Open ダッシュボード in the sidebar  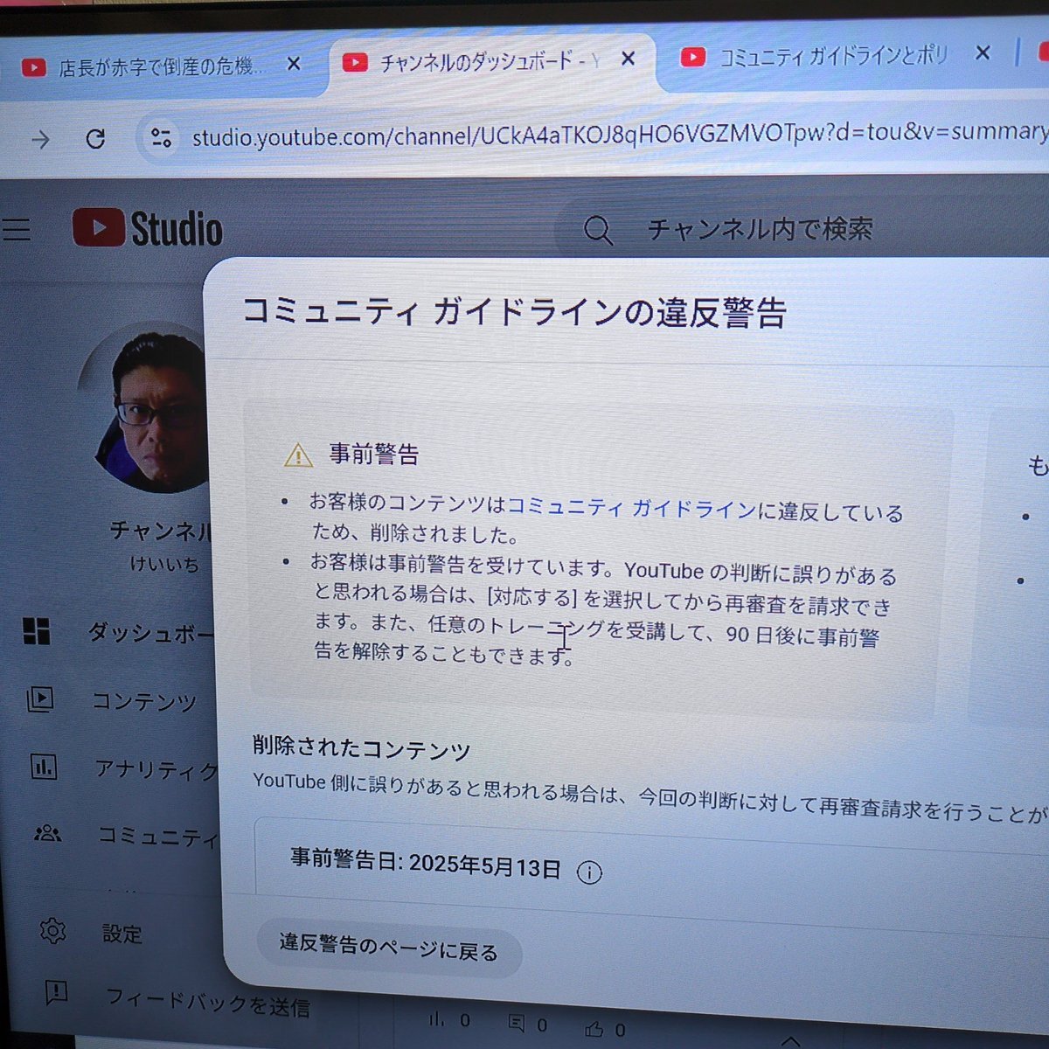pos(150,632)
